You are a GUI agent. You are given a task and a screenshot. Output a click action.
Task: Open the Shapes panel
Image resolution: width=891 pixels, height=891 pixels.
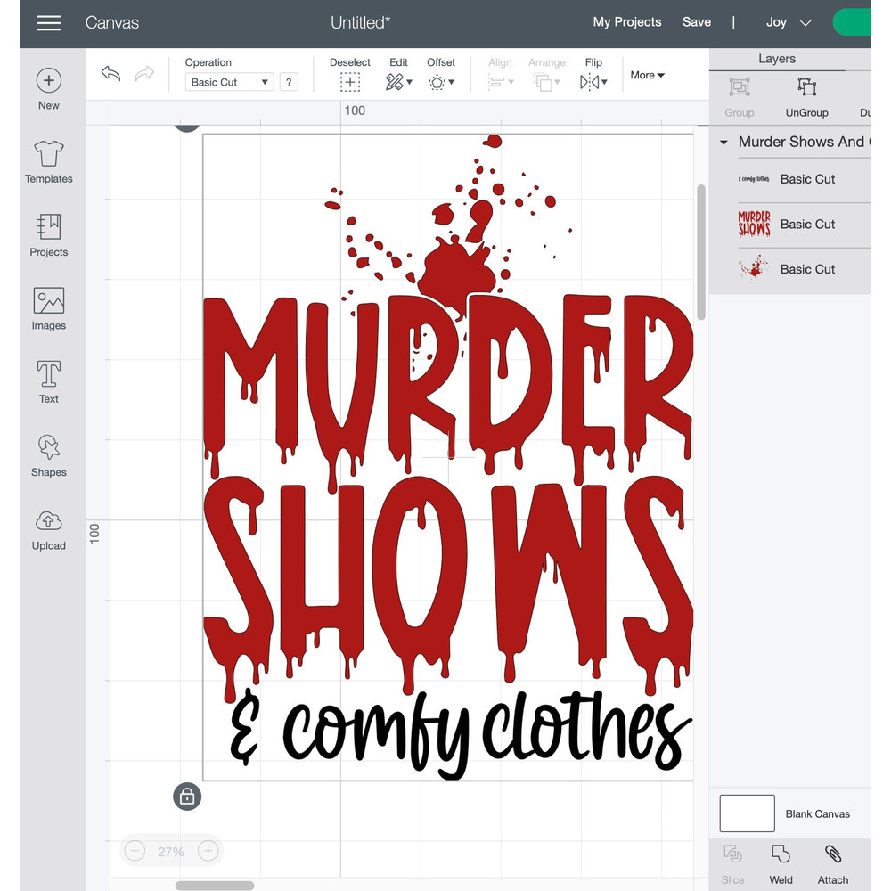pyautogui.click(x=48, y=455)
